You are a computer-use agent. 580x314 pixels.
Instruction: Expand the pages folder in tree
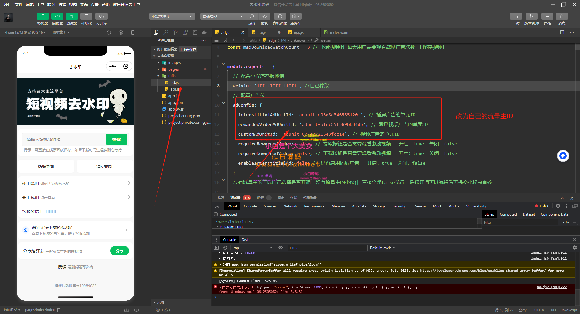point(173,69)
